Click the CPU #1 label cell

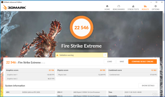point(64,92)
